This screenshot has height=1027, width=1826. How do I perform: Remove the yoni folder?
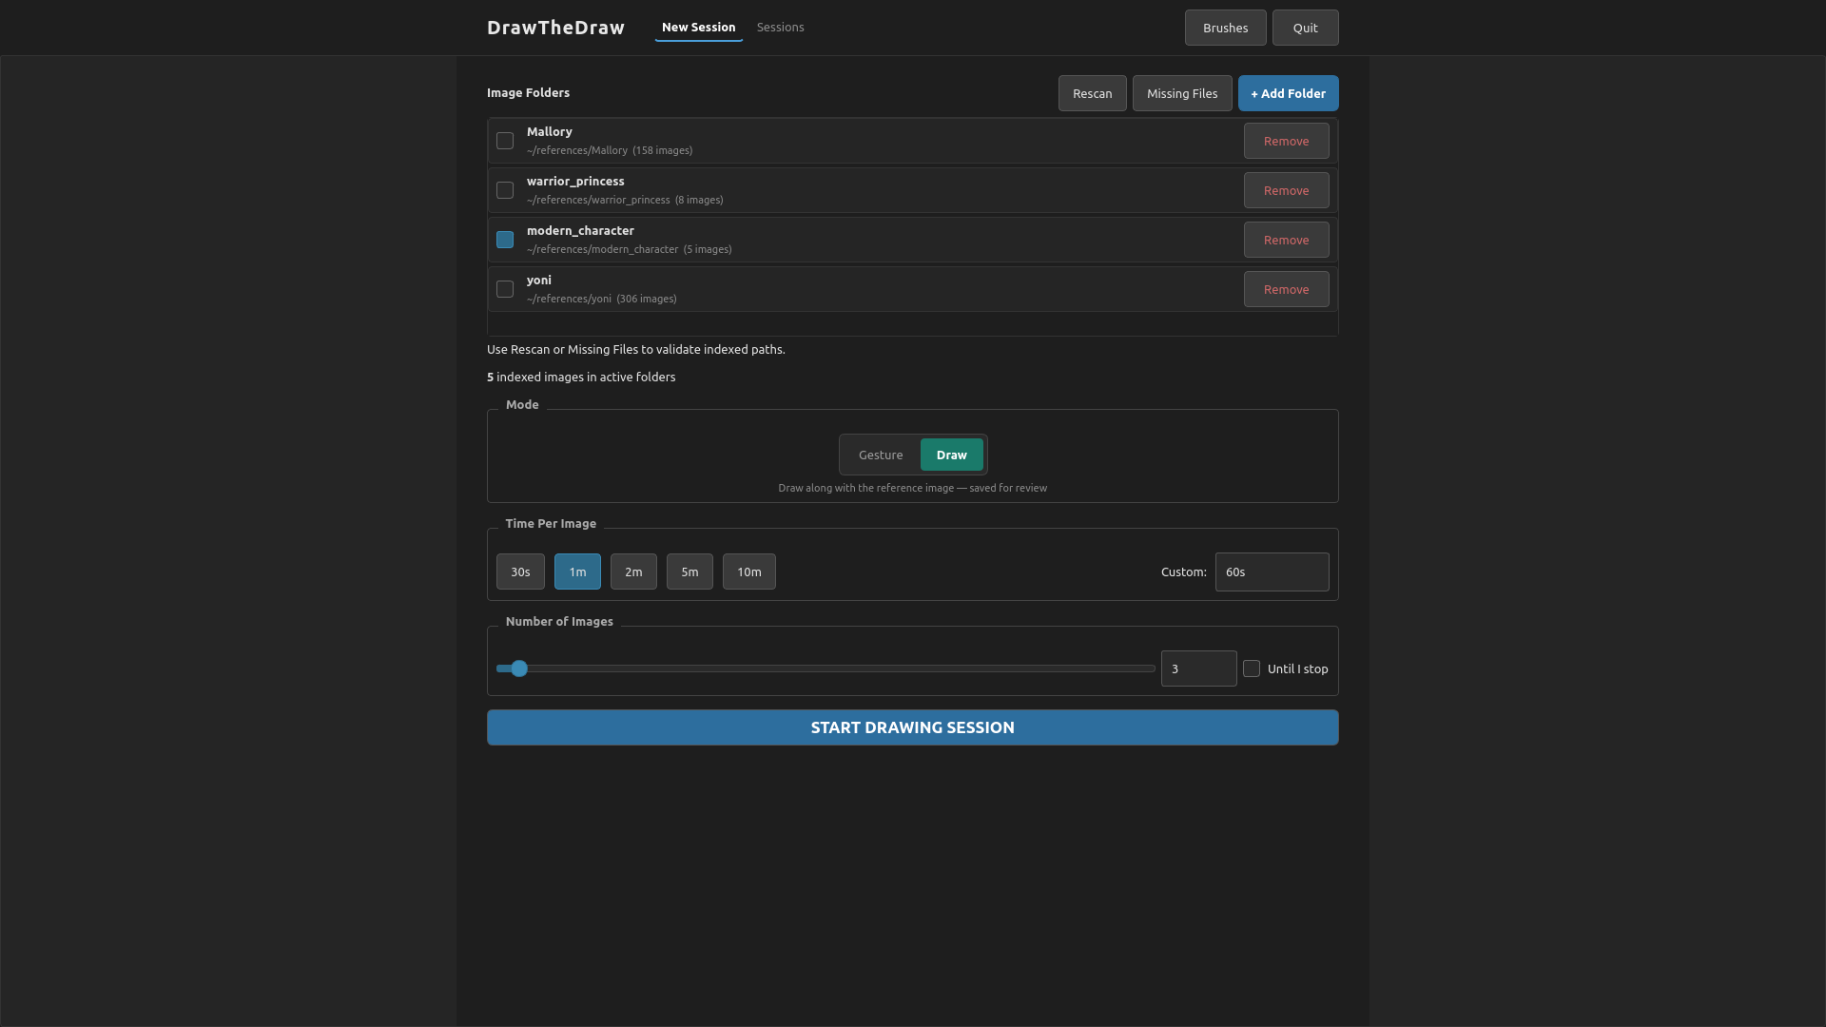(x=1286, y=289)
